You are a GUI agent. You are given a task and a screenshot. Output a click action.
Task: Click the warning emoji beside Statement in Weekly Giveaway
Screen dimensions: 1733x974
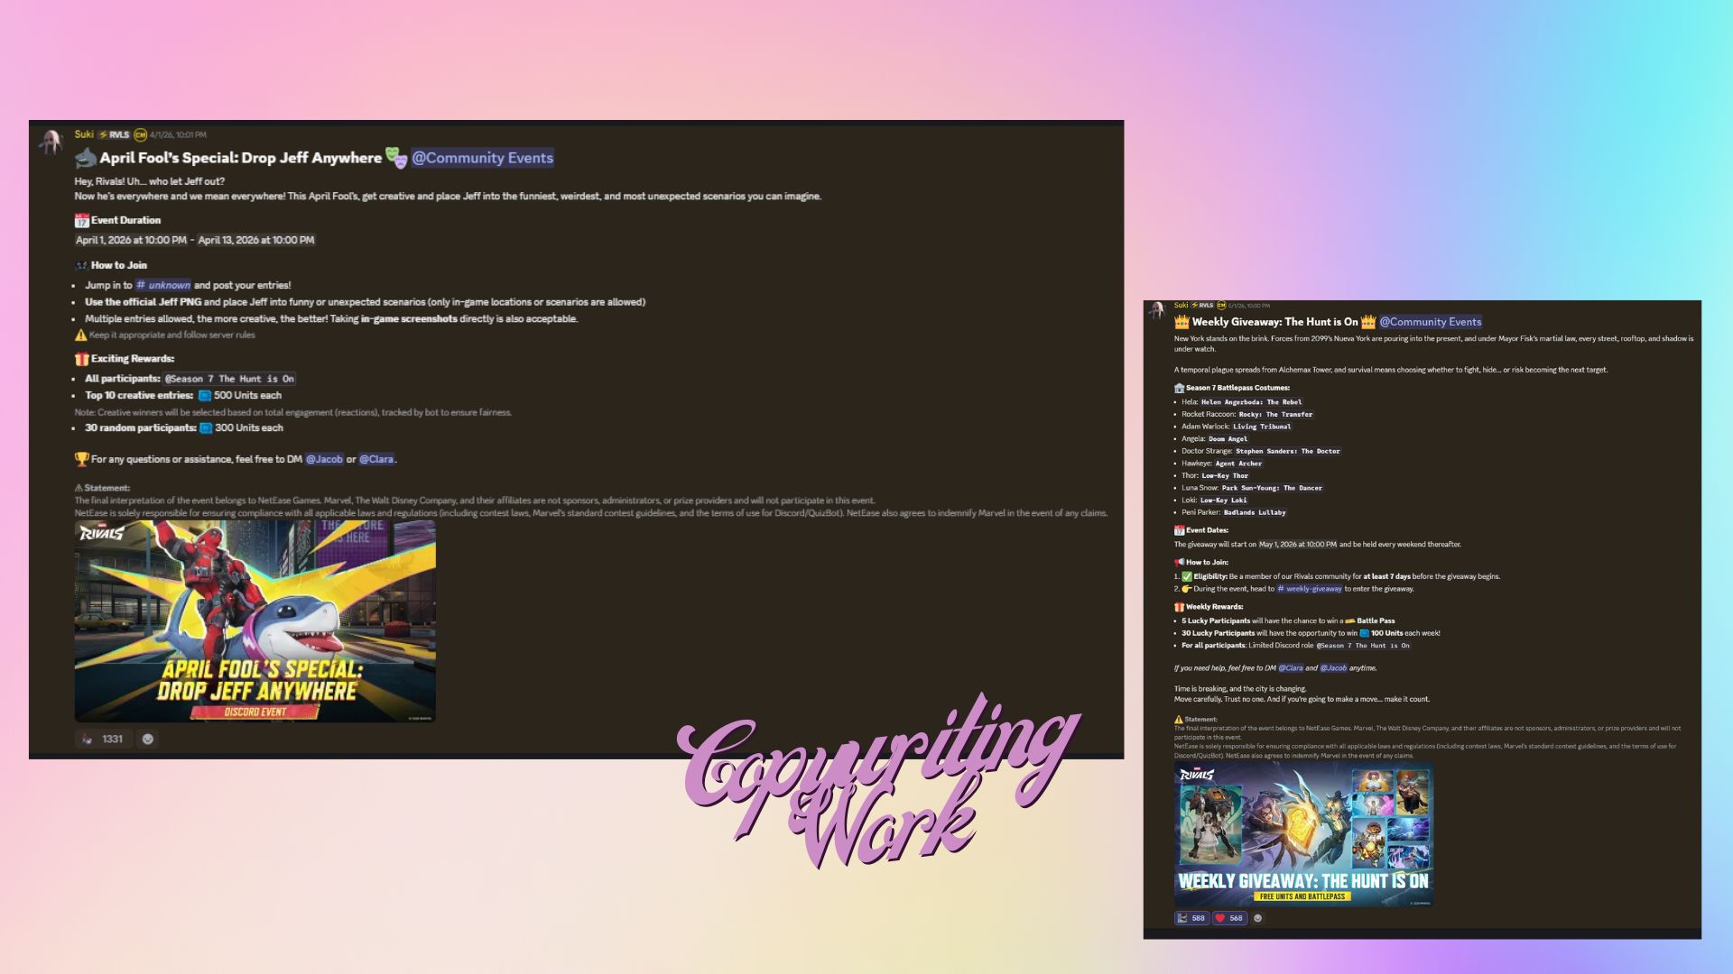(x=1179, y=720)
